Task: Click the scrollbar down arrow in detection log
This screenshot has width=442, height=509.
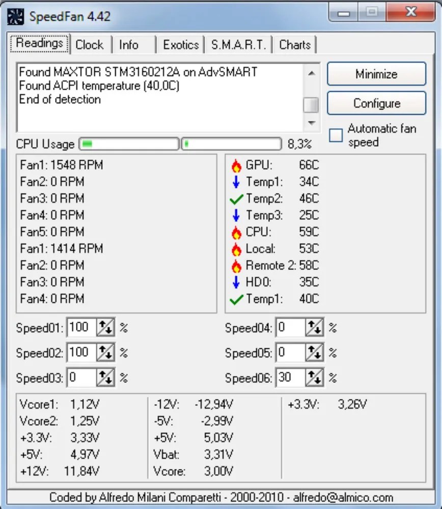Action: coord(311,122)
